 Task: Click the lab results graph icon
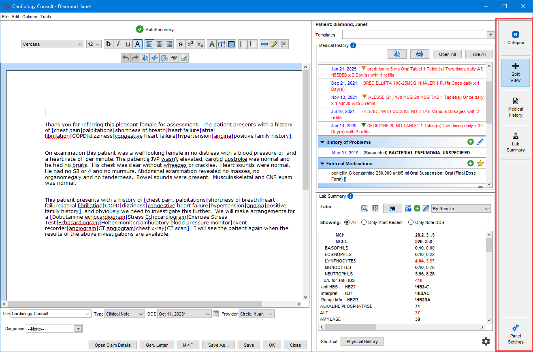pyautogui.click(x=408, y=208)
